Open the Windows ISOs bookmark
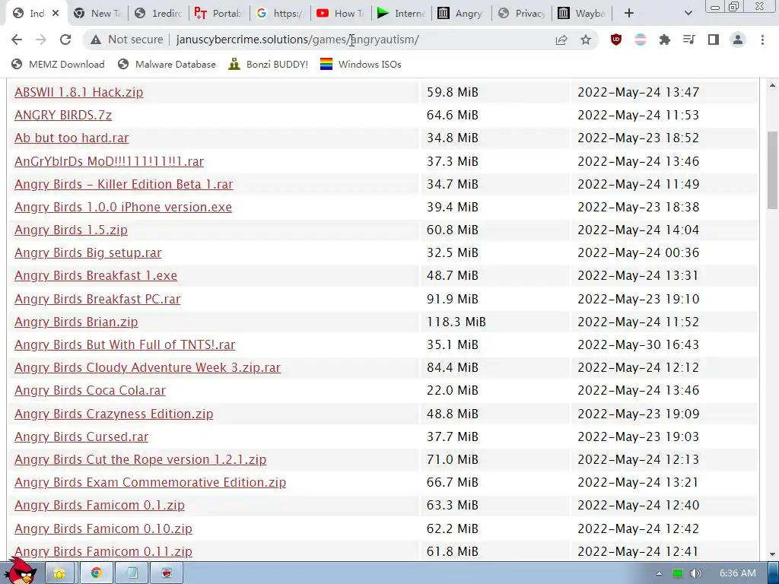Image resolution: width=779 pixels, height=584 pixels. (x=361, y=65)
